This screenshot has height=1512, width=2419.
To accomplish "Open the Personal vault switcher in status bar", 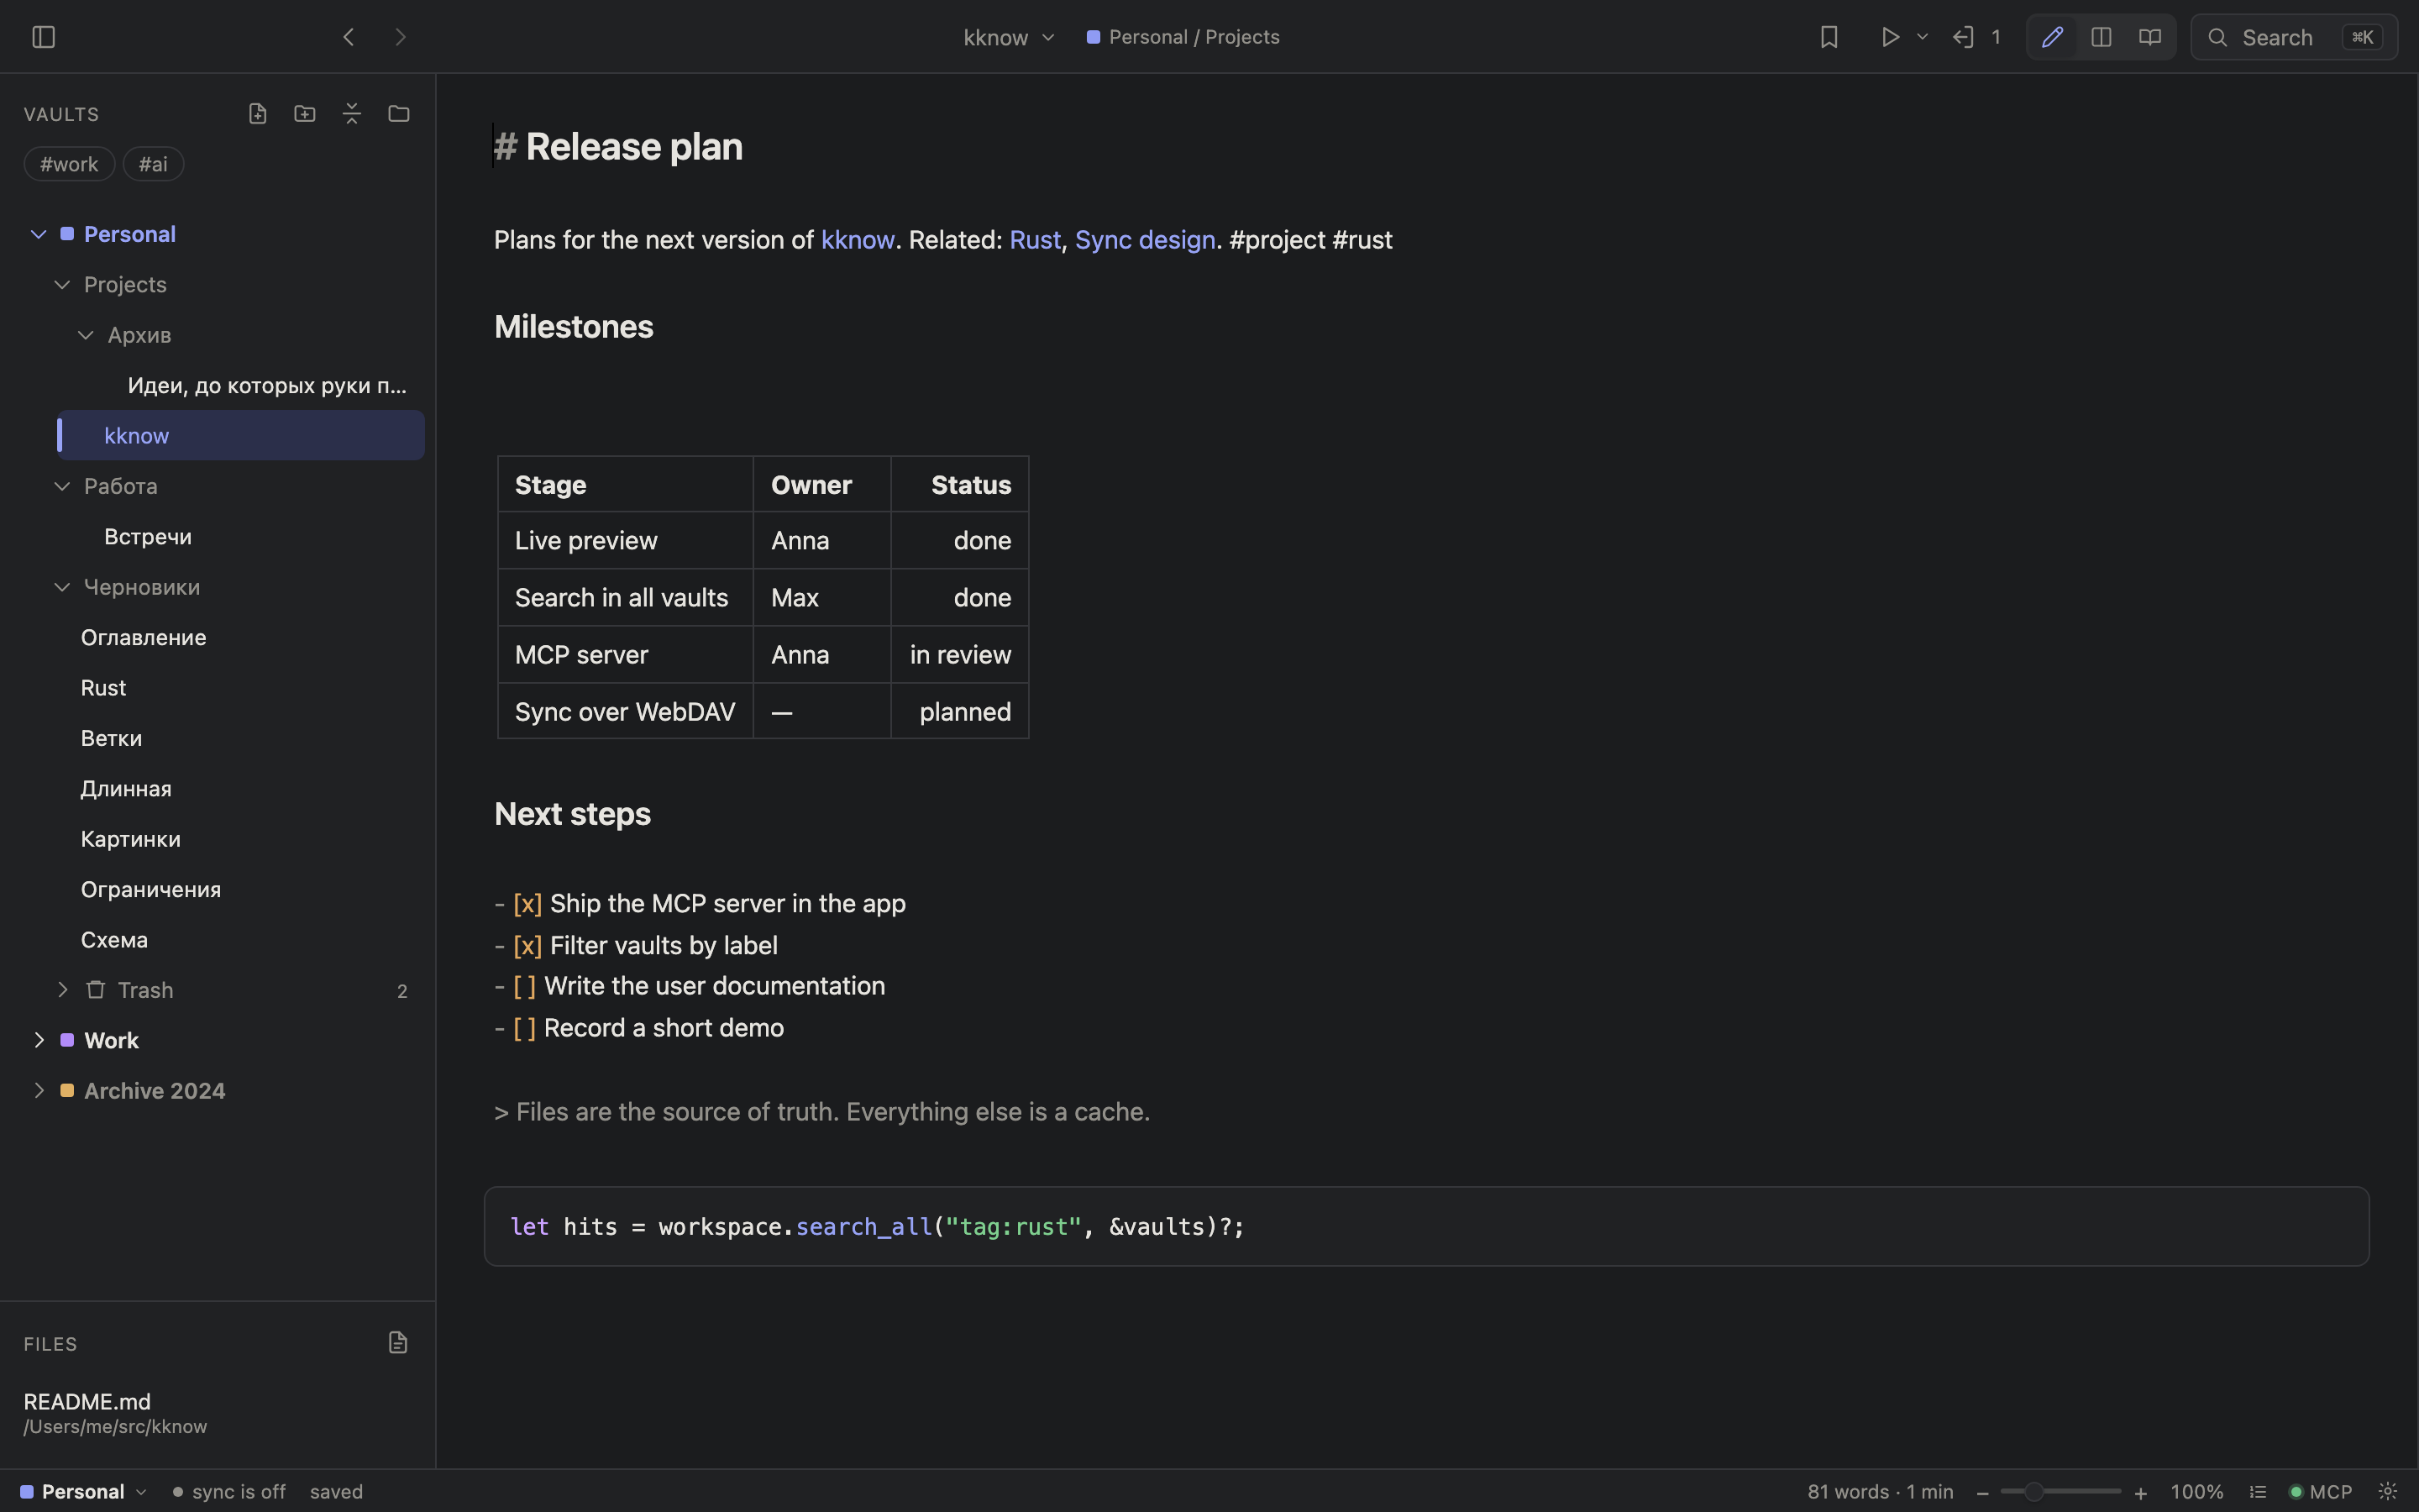I will pos(84,1491).
